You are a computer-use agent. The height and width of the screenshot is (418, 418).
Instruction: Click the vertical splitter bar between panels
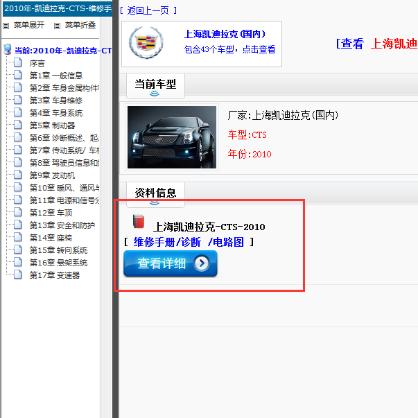[x=116, y=209]
